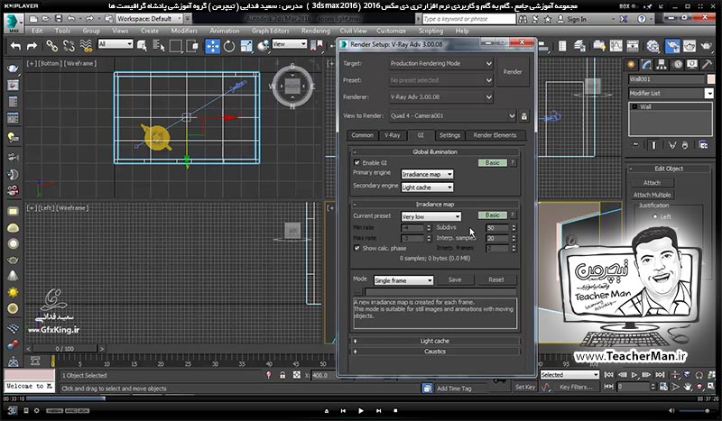Screen dimensions: 722x421
Task: Toggle the Enable GI checkbox
Action: tap(356, 162)
